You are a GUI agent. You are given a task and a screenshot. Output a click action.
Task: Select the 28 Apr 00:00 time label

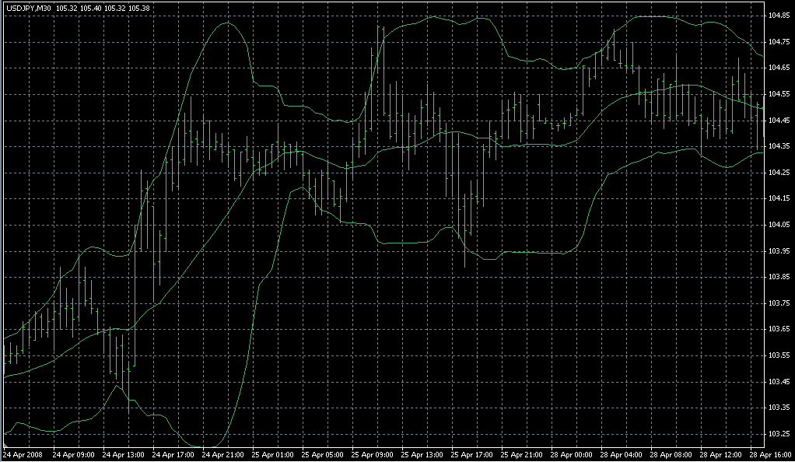pyautogui.click(x=573, y=453)
